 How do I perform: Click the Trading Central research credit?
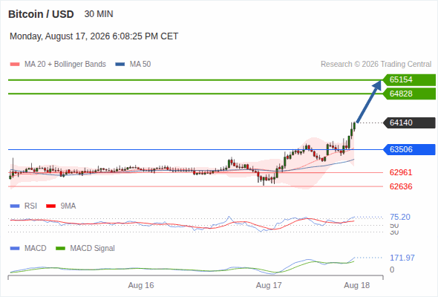(376, 65)
